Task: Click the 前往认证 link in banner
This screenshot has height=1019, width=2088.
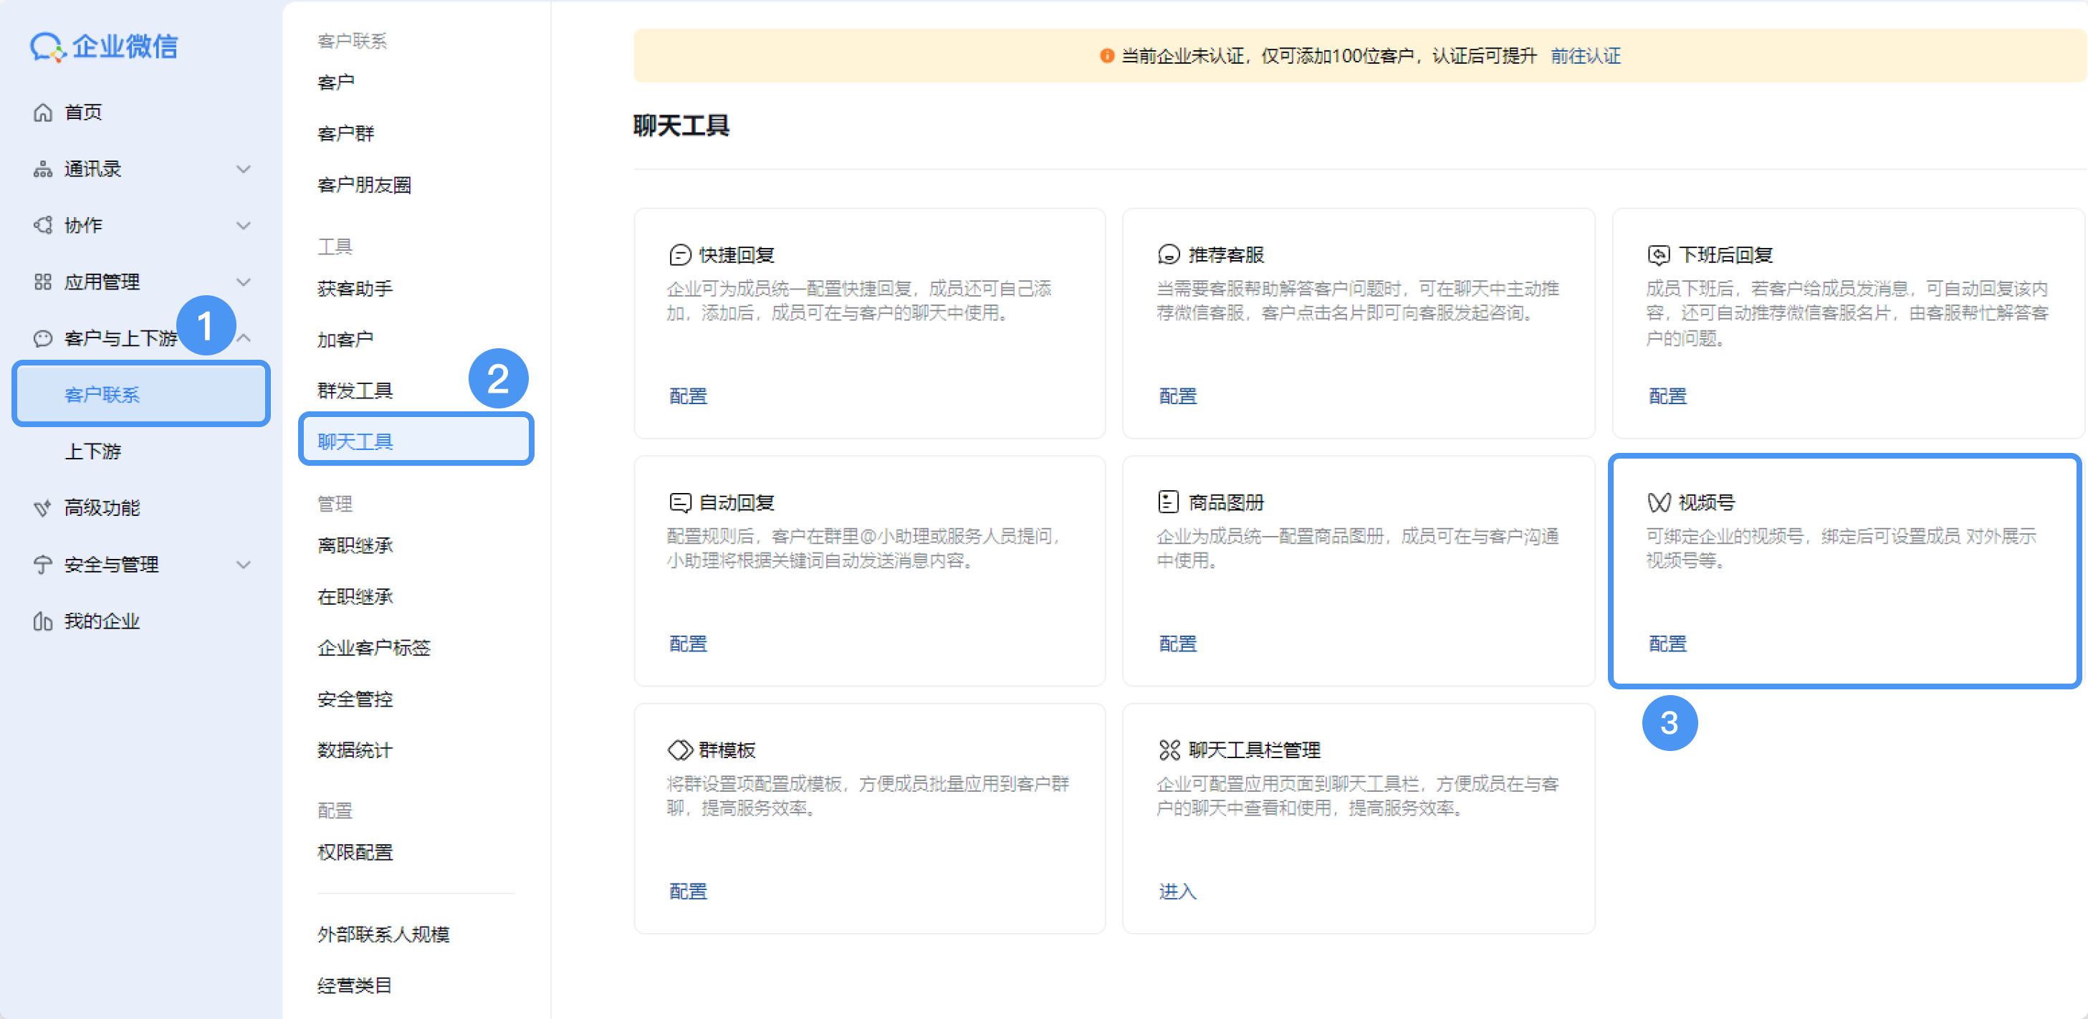Action: click(1586, 56)
